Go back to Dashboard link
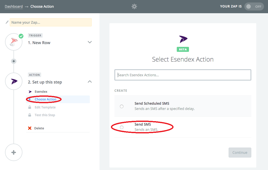The image size is (268, 170). (14, 6)
